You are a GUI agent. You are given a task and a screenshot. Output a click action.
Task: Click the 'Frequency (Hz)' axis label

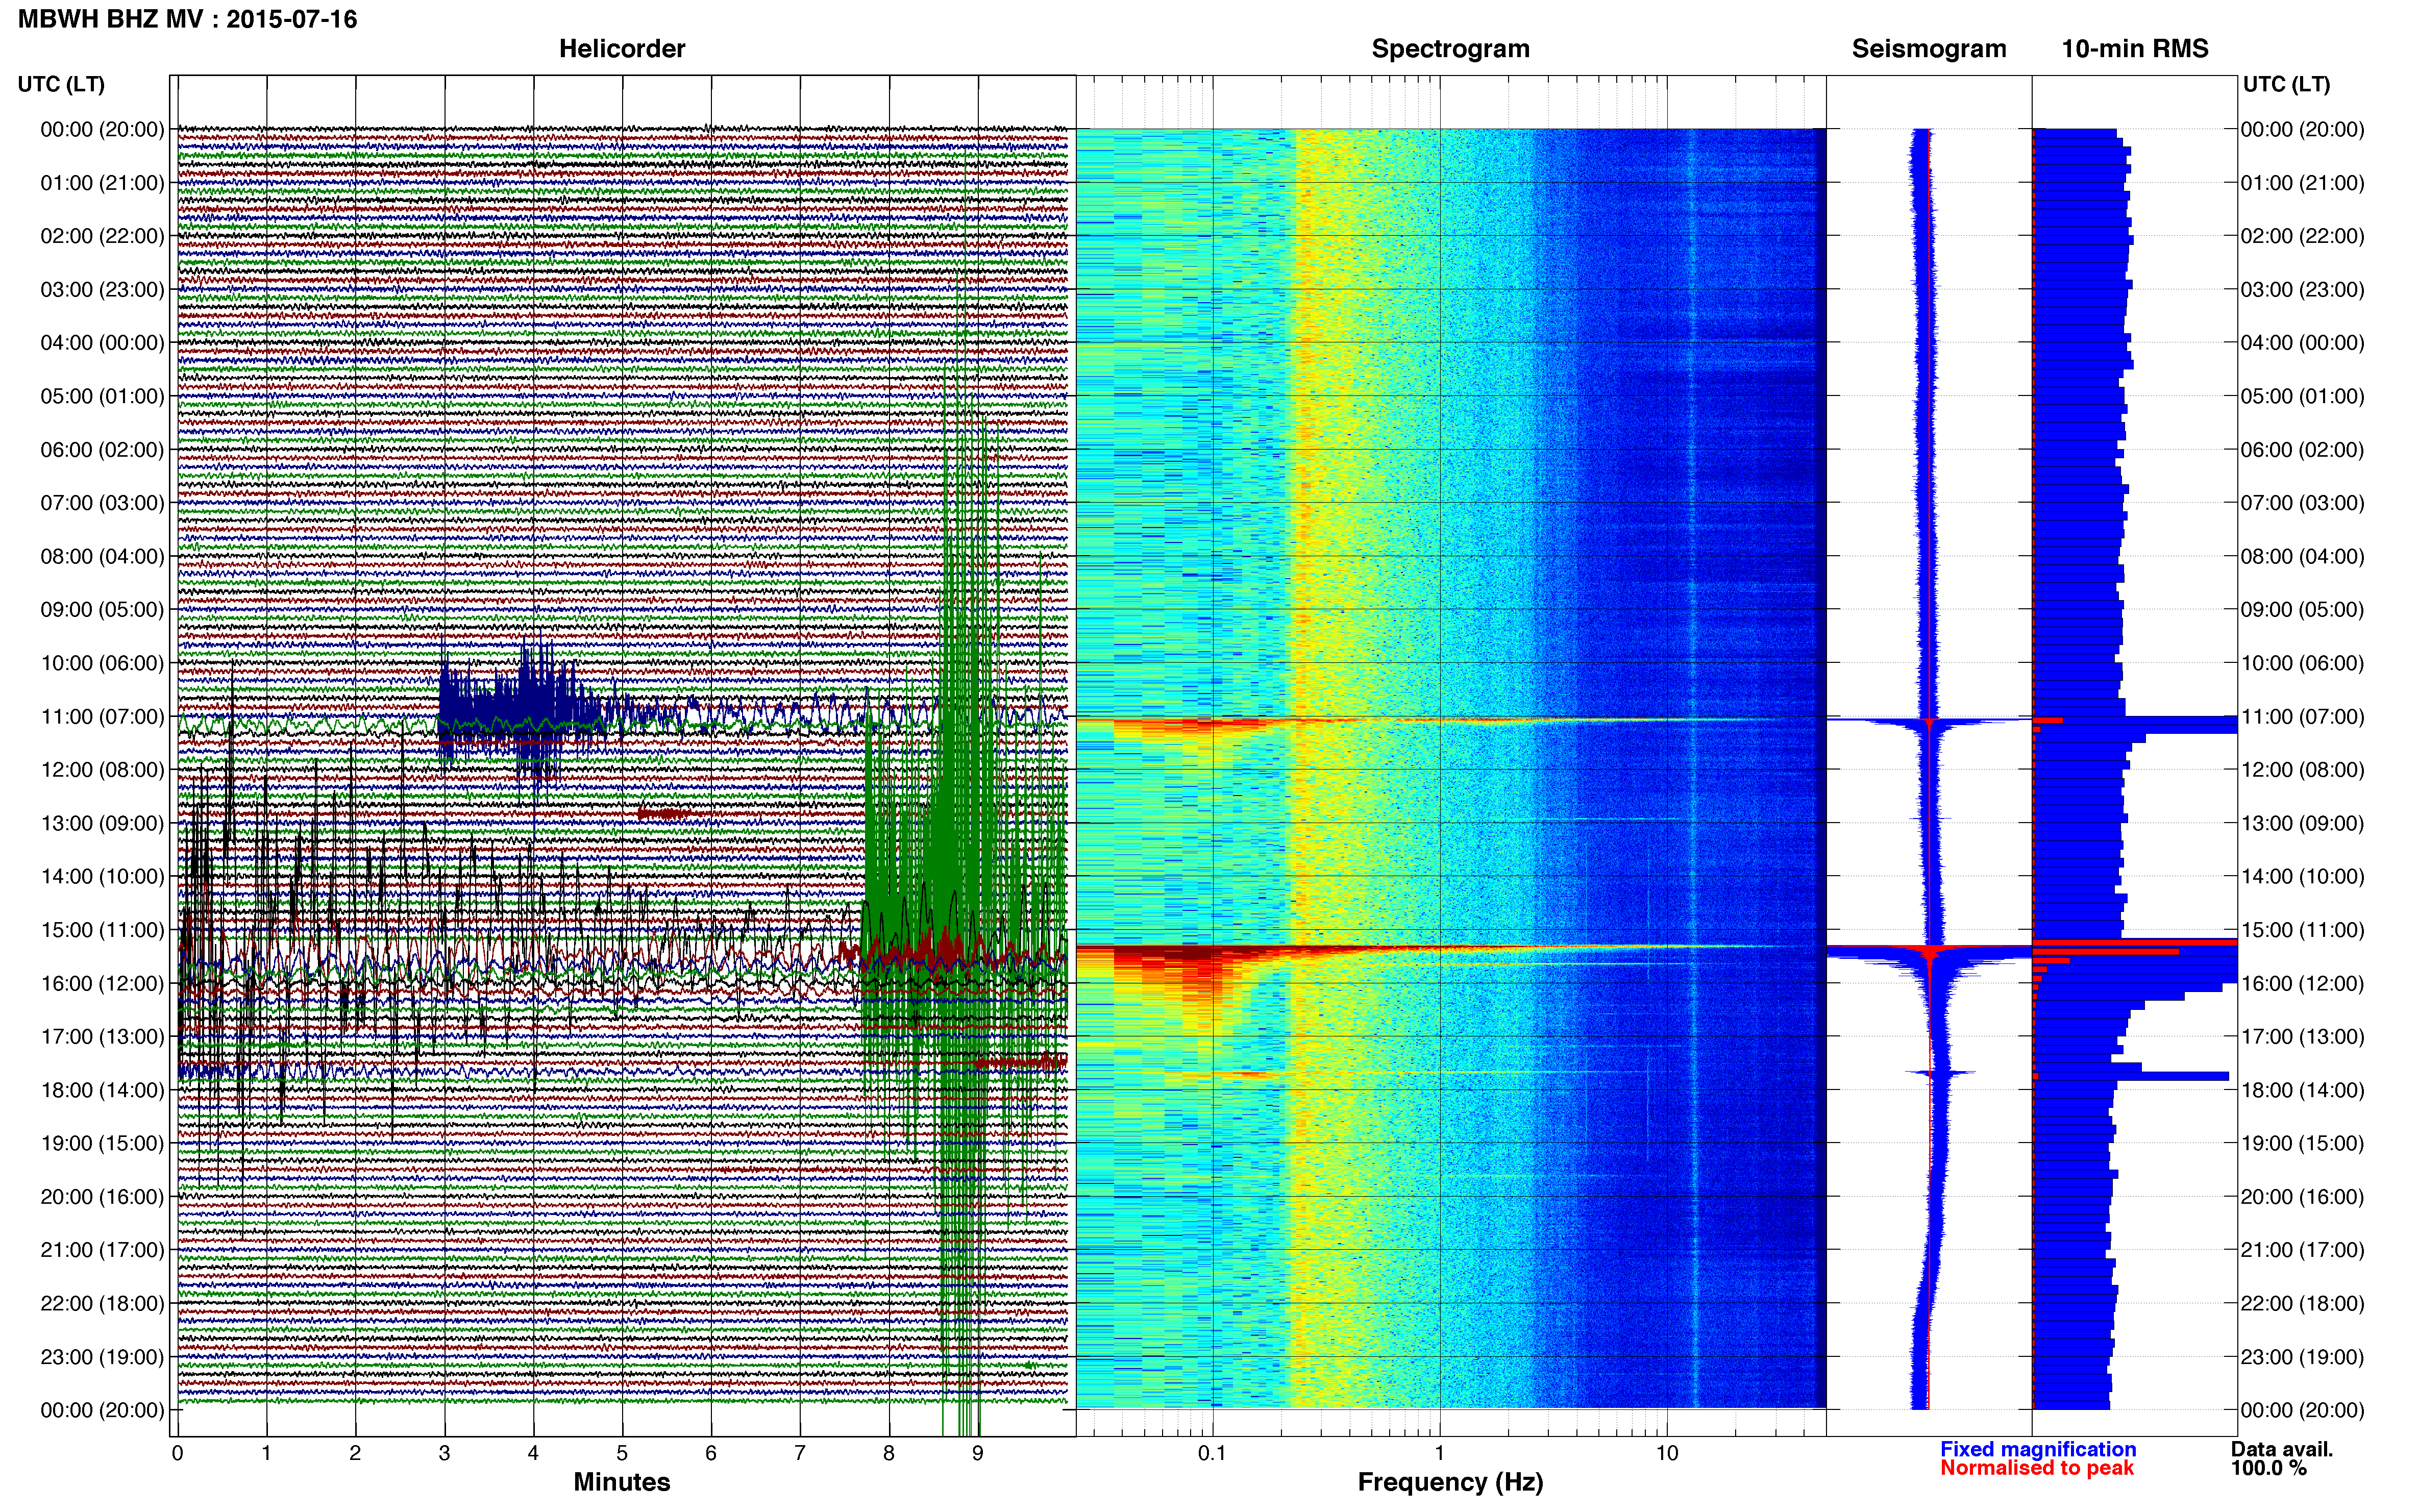[1450, 1482]
